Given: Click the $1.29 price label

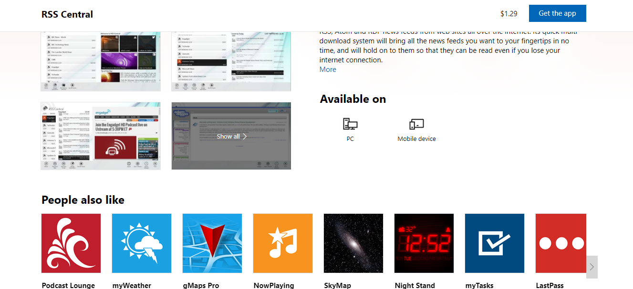Looking at the screenshot, I should point(509,14).
